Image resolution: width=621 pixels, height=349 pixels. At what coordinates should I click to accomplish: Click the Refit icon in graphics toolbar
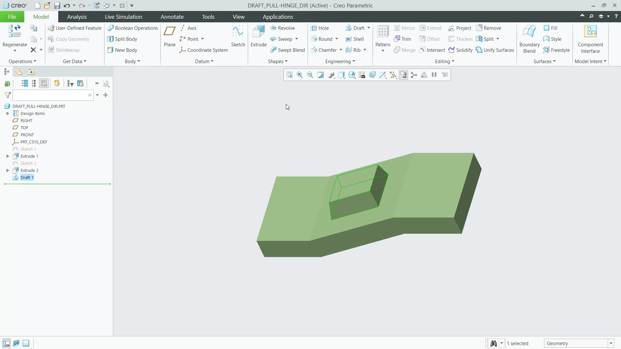pos(289,75)
